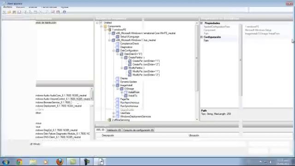This screenshot has height=166, width=295.
Task: Select the Setup_neutral component node
Action: [x=136, y=40]
